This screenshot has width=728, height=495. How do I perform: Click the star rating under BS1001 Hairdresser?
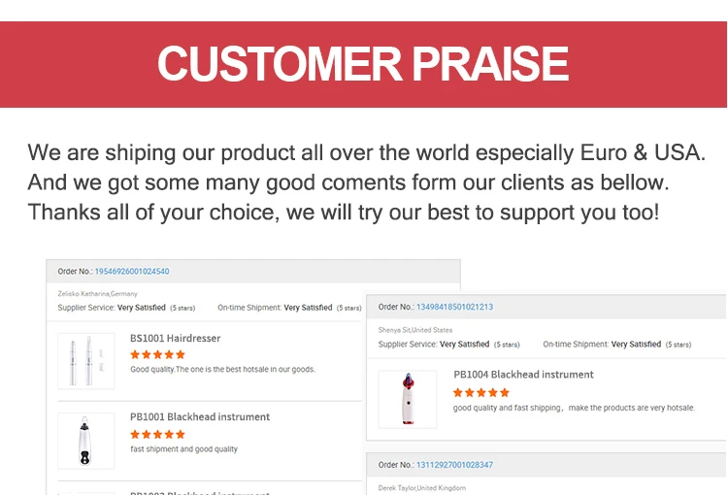click(x=157, y=355)
